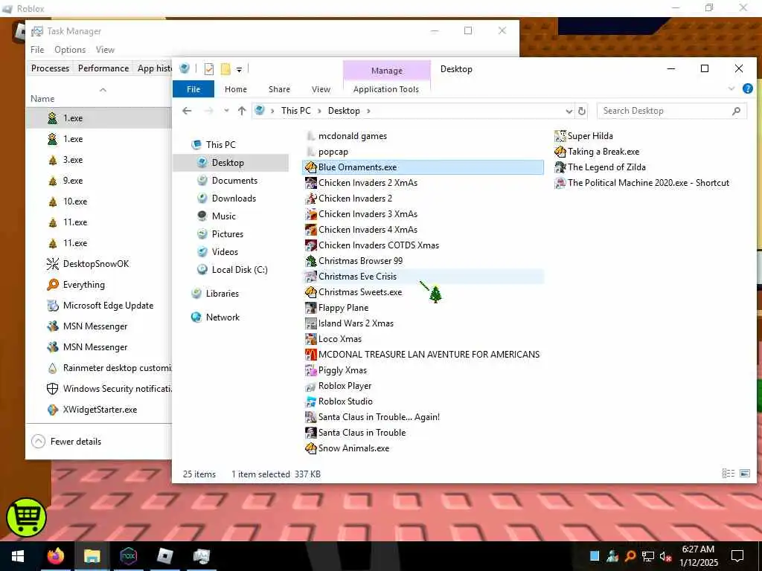Click chevron after Desktop in address bar
Image resolution: width=762 pixels, height=571 pixels.
pyautogui.click(x=368, y=111)
